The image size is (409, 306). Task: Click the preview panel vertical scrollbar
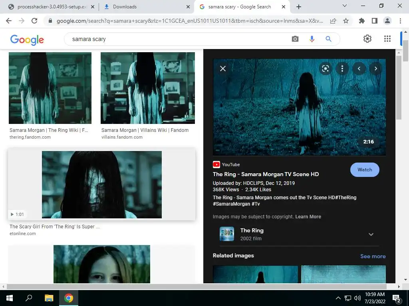(x=399, y=88)
